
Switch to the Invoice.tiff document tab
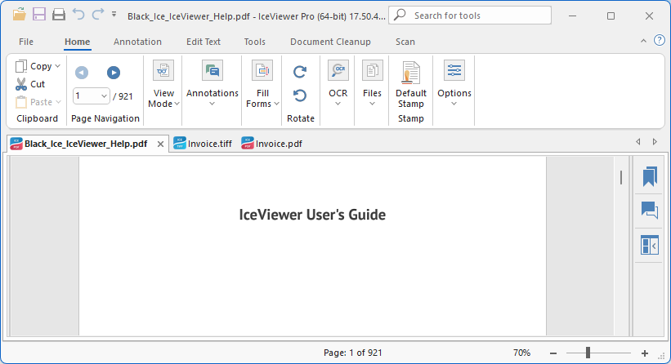point(204,144)
